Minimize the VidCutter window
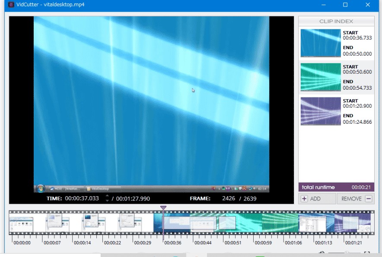382x257 pixels. coord(324,5)
